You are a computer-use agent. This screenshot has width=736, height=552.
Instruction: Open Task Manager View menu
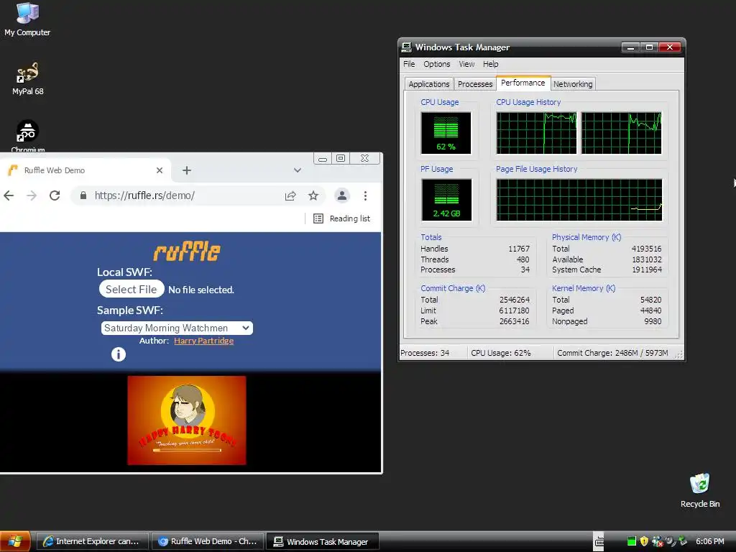coord(466,64)
